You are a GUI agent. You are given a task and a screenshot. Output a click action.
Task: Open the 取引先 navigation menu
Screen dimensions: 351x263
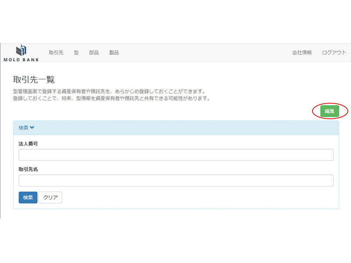pyautogui.click(x=56, y=53)
